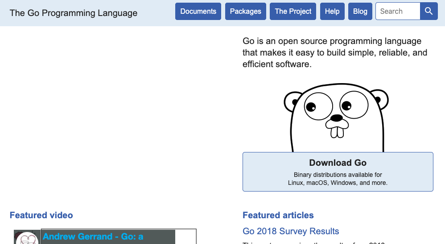Open the Go 2018 Survey Results article

tap(291, 231)
